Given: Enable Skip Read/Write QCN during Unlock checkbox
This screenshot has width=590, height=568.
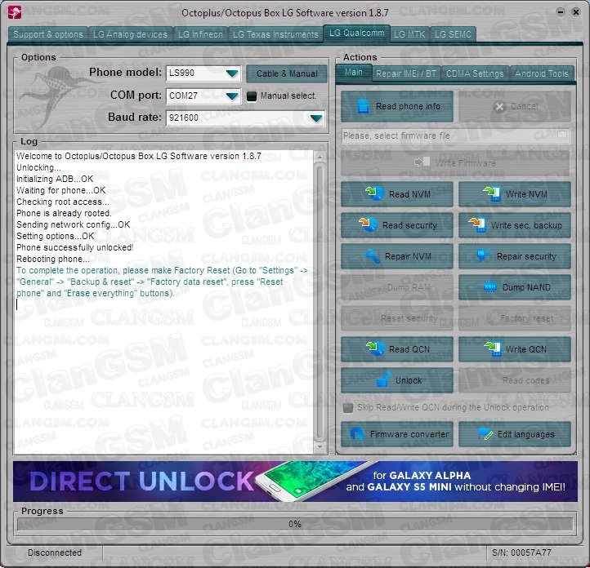Looking at the screenshot, I should coord(348,407).
